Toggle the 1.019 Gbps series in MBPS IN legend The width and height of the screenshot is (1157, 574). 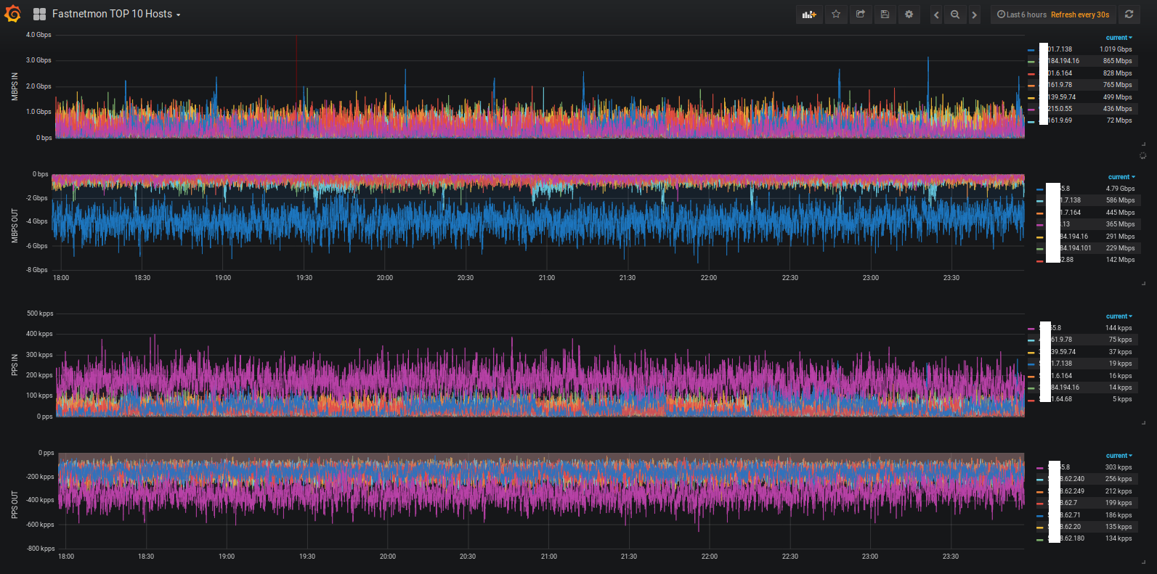(x=1059, y=49)
